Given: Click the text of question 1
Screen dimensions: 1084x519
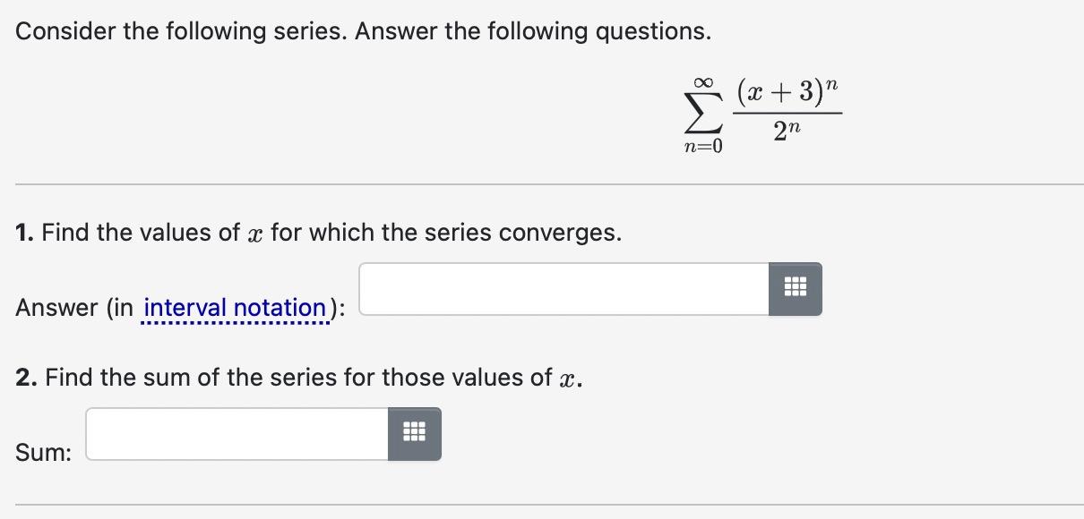Looking at the screenshot, I should pos(314,232).
